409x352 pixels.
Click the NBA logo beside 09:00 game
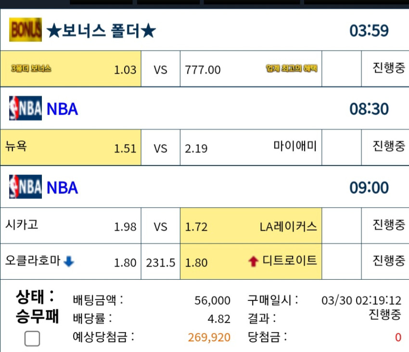click(26, 187)
